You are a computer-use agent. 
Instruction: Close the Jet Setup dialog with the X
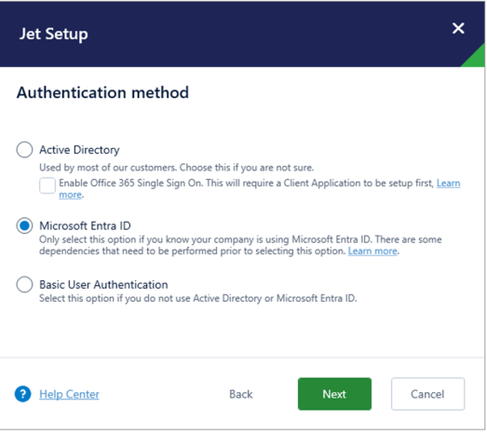click(458, 28)
